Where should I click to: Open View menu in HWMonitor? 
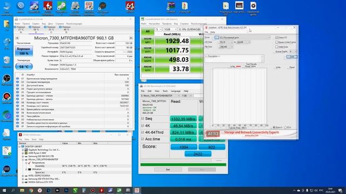(26, 140)
